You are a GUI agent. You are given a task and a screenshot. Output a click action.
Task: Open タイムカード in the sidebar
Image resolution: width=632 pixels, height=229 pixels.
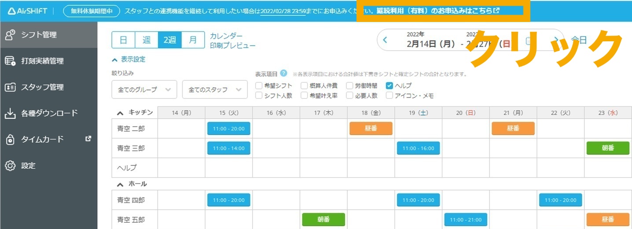pyautogui.click(x=42, y=139)
